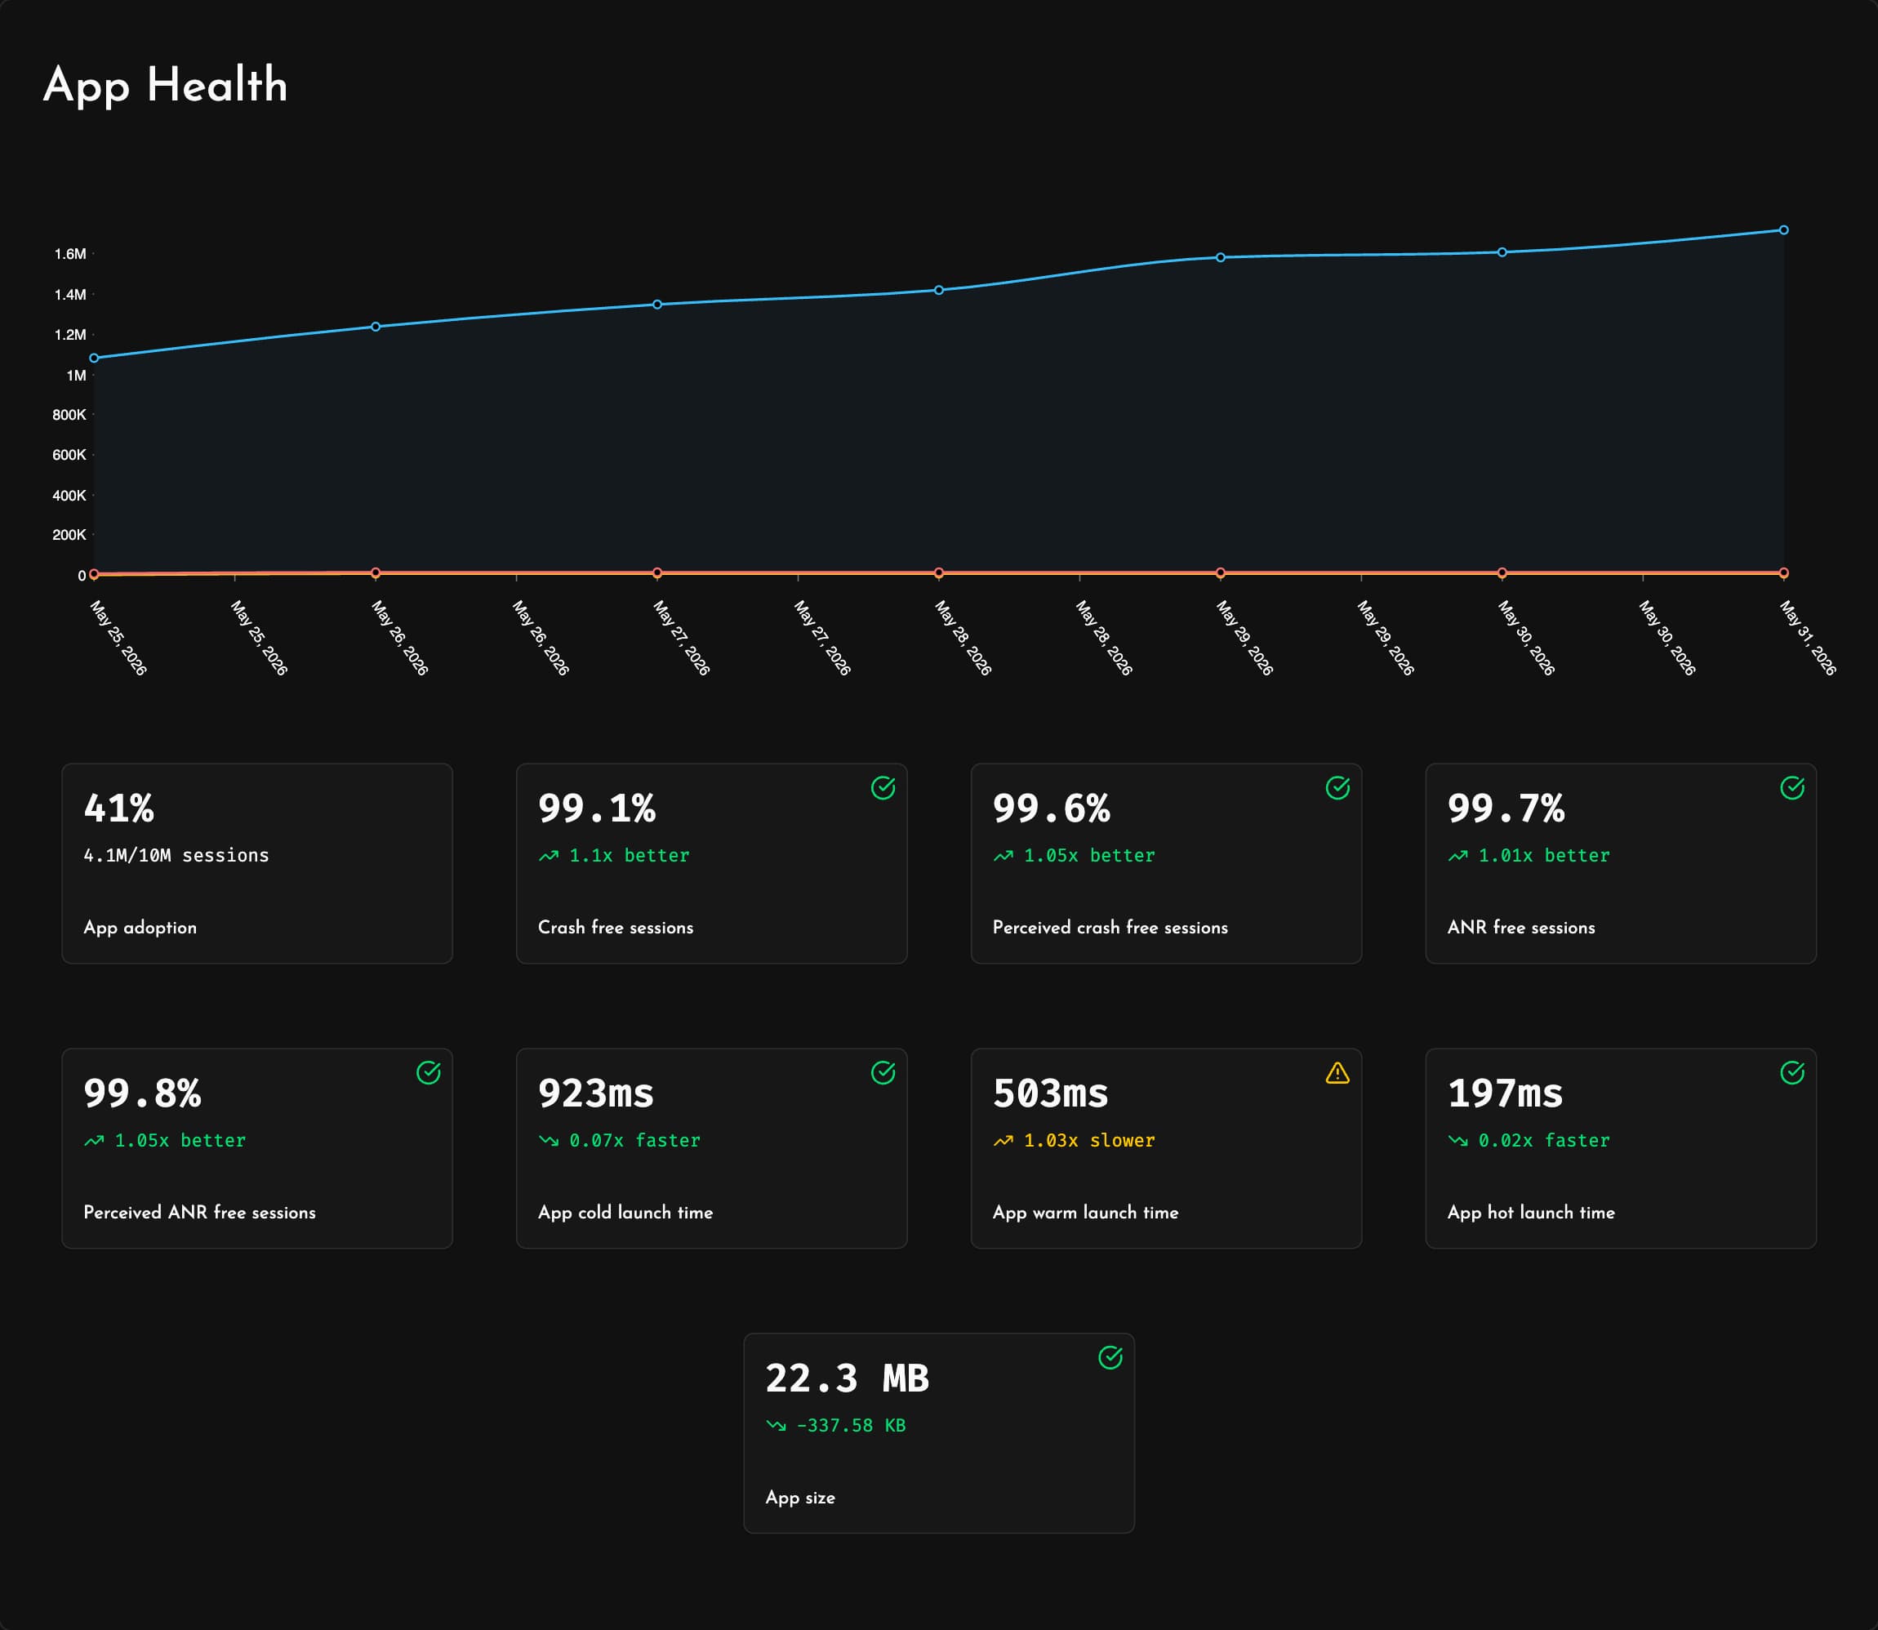
Task: Click the 1.03x slower text
Action: (x=1089, y=1141)
